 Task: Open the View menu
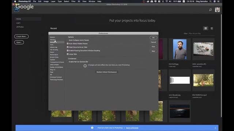pos(84,1)
